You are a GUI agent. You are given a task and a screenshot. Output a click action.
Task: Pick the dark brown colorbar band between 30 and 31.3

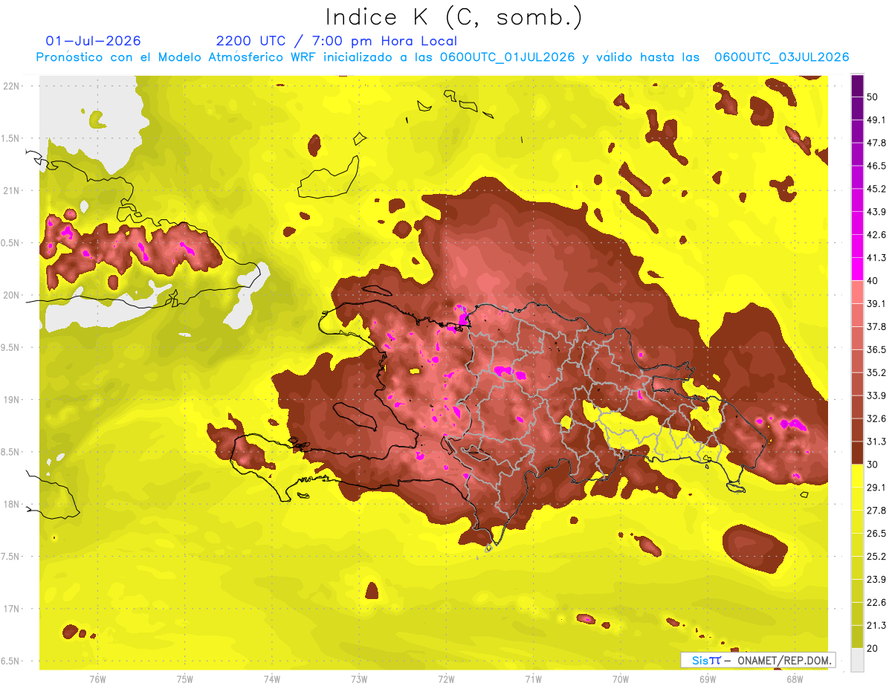click(857, 453)
